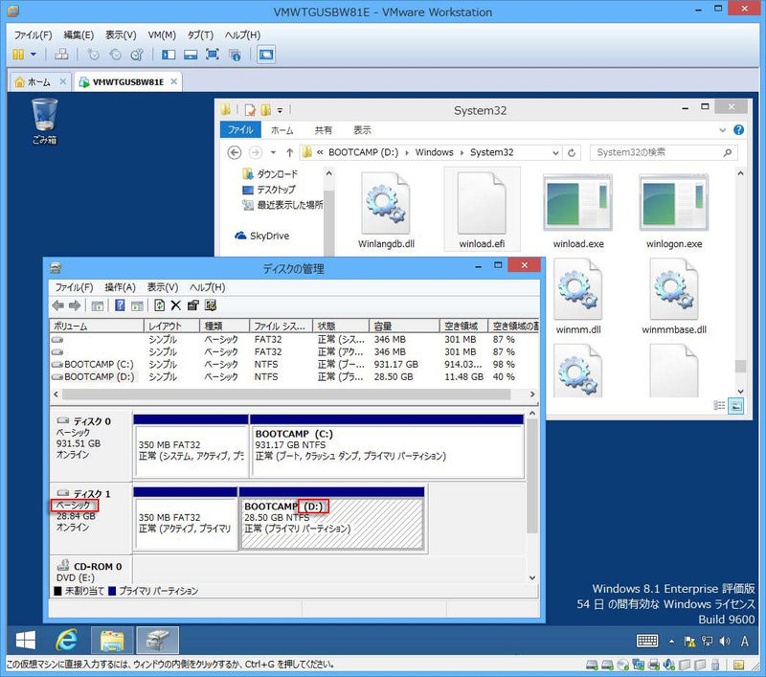This screenshot has width=766, height=677.
Task: Click the VMware suspend (pause) toolbar icon
Action: (x=18, y=55)
